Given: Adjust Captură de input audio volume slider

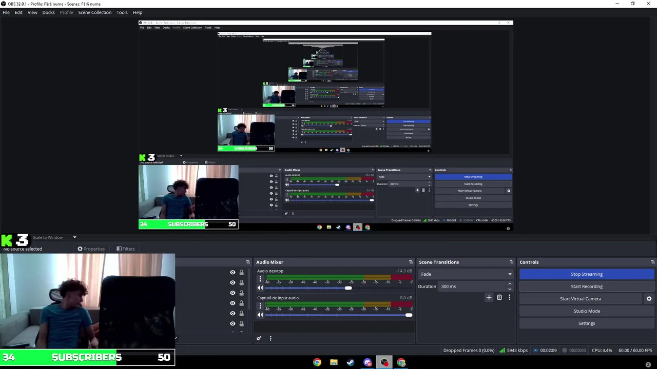Looking at the screenshot, I should click(x=409, y=315).
